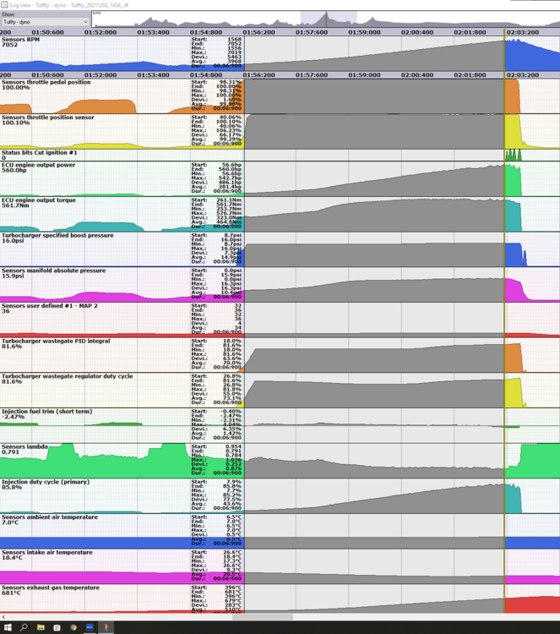Click the engine power Max. statistic 542.7hp

point(231,178)
